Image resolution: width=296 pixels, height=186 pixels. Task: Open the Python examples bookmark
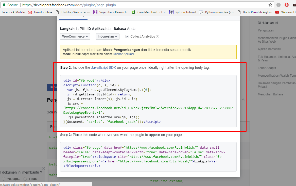point(217,12)
